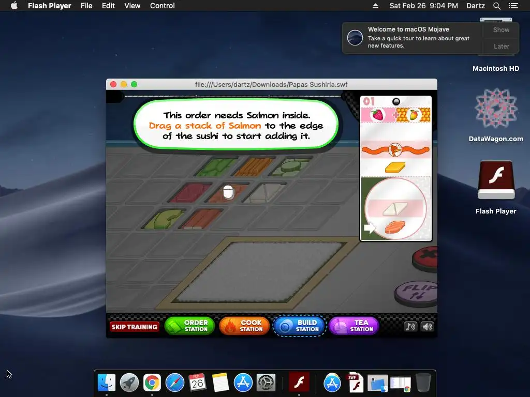Image resolution: width=530 pixels, height=397 pixels.
Task: Open the Edit menu
Action: tap(108, 6)
